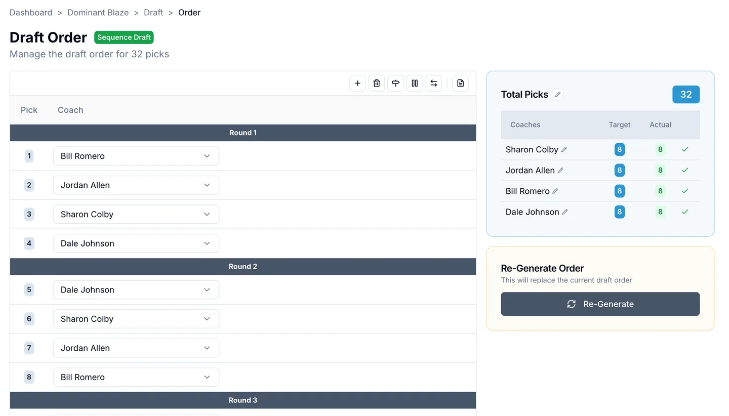Open coach dropdown for pick 1
729x416 pixels.
click(x=136, y=156)
